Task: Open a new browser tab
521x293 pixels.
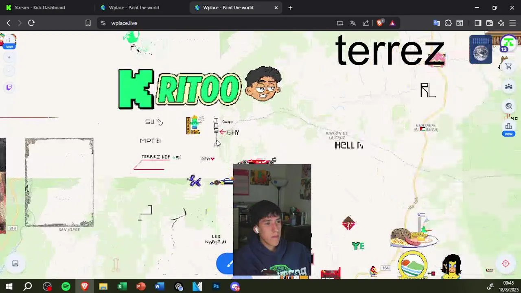Action: click(290, 7)
